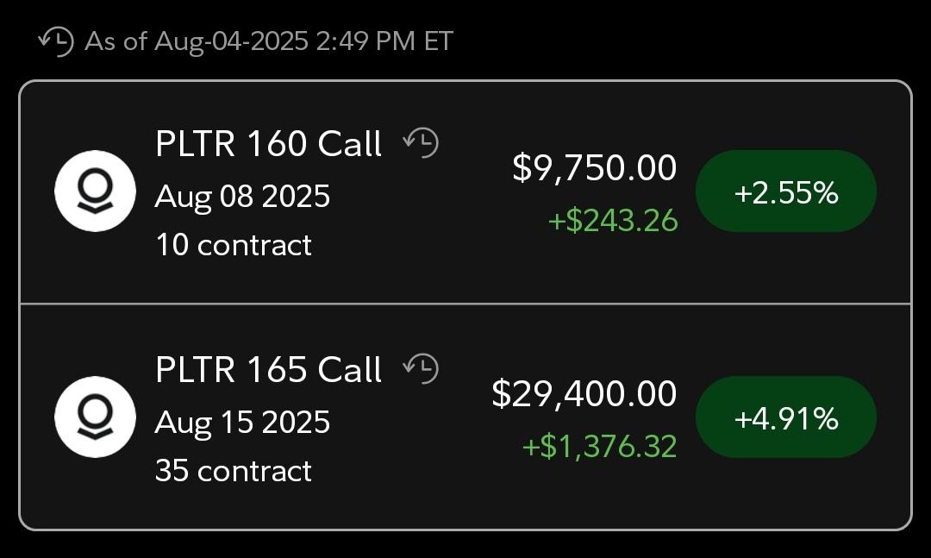The height and width of the screenshot is (558, 931).
Task: Click the clock icon next to PLTR 160 Call
Action: tap(421, 142)
